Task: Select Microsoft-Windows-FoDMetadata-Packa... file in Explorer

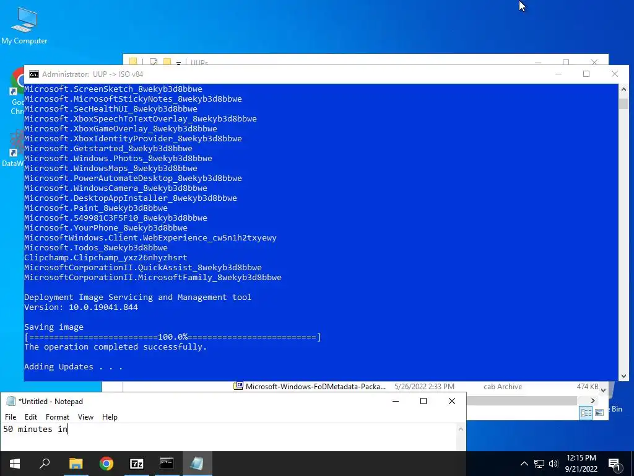Action: (x=315, y=387)
